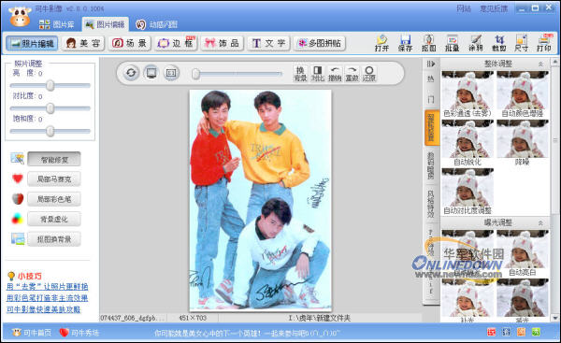Image resolution: width=561 pixels, height=343 pixels.
Task: Open the 用"去雾"让照片更鲜艳 tip link
Action: coord(47,287)
